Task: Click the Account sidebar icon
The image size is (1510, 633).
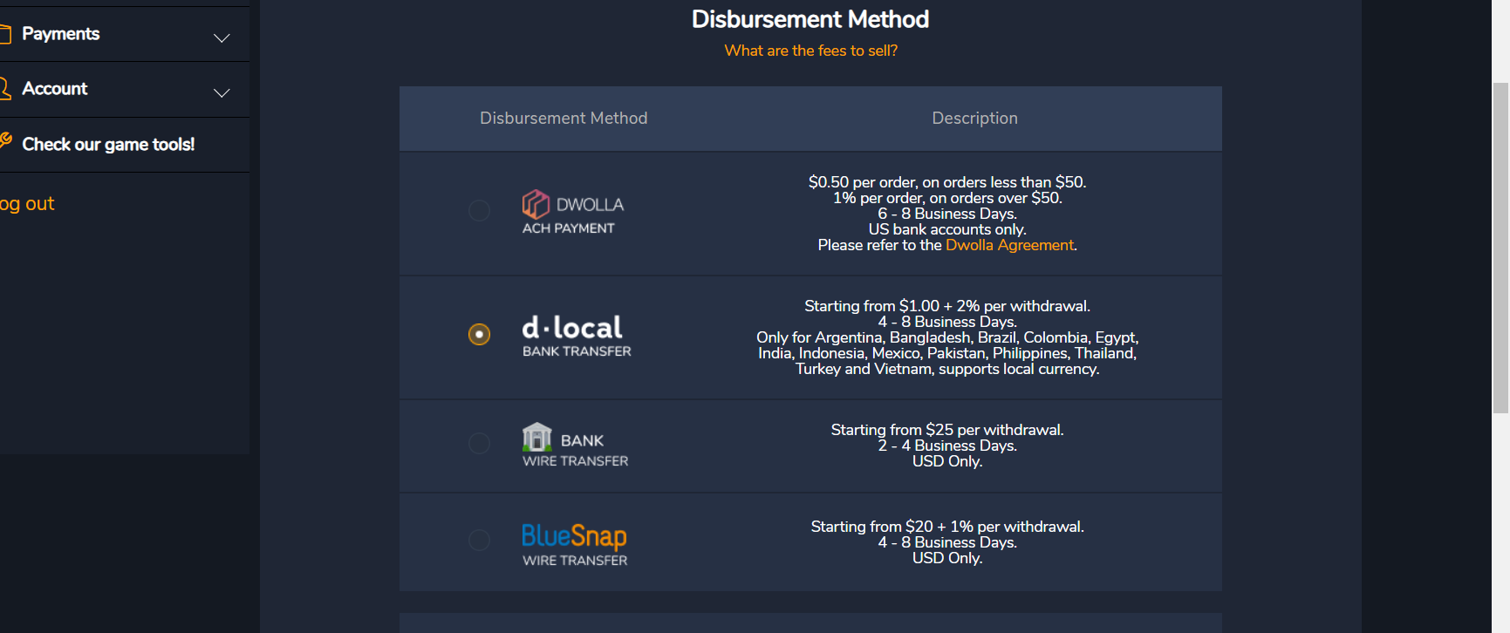Action: [4, 88]
